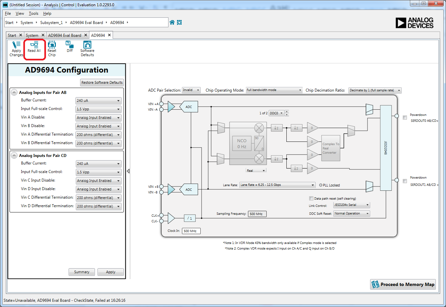Click Restore Software Defaults button
Image resolution: width=446 pixels, height=307 pixels.
point(102,82)
